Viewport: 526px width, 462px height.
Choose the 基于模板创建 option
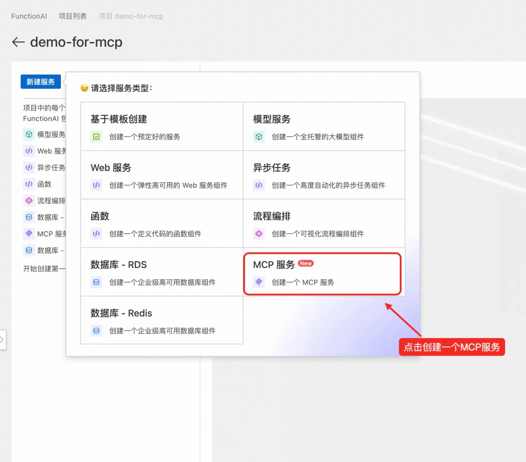coord(162,126)
